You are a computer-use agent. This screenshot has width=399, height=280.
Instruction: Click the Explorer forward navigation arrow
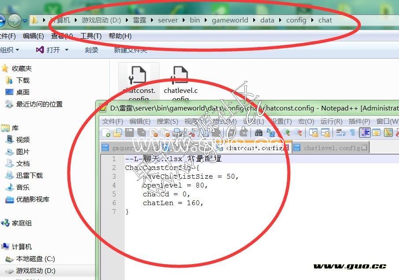click(14, 20)
